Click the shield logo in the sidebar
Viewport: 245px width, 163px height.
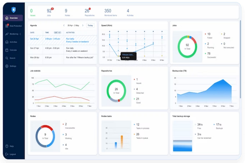(x=13, y=9)
